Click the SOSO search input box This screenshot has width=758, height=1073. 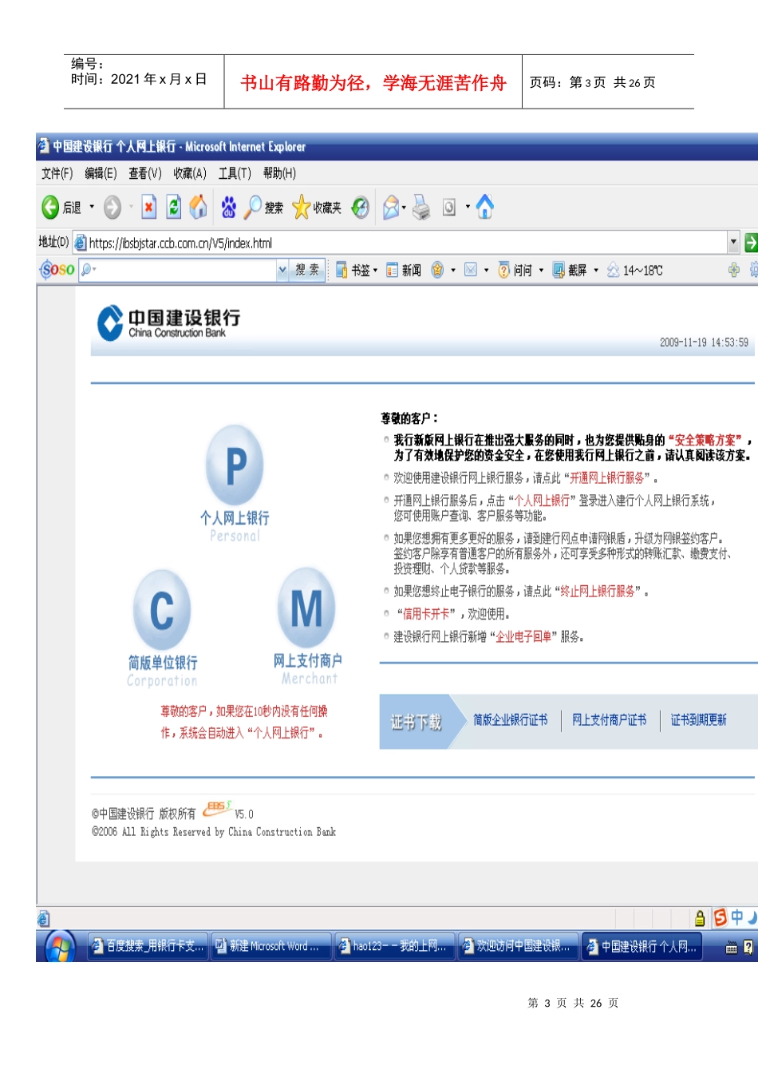[184, 271]
